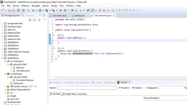Click the Open Task folder icon

[76, 10]
